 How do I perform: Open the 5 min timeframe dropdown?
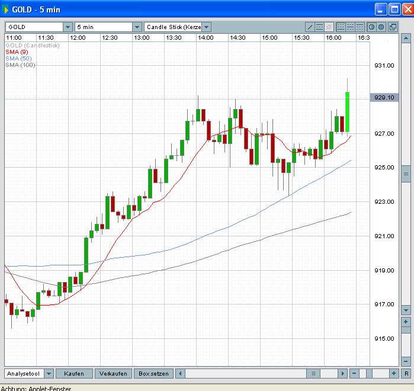pyautogui.click(x=137, y=27)
